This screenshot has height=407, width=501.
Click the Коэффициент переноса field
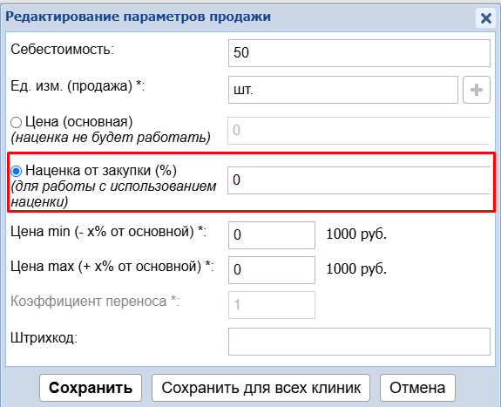272,305
